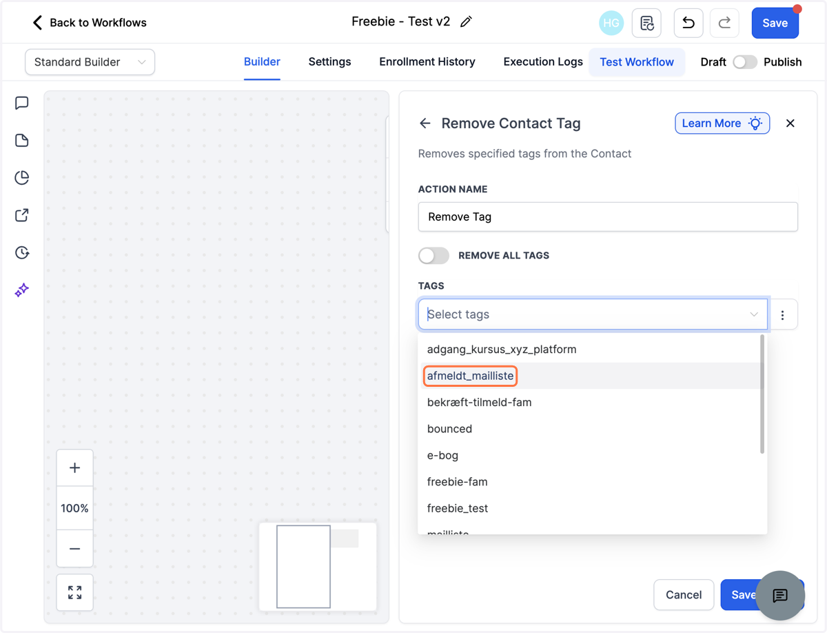
Task: Open stats pie chart sidebar icon
Action: click(x=22, y=178)
